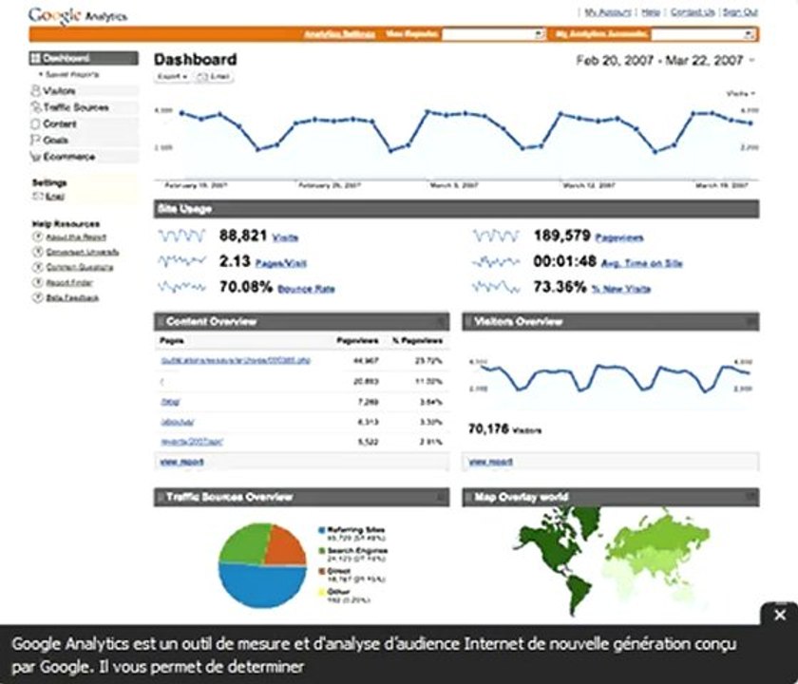
Task: Click the Google Analytics logo
Action: point(77,15)
